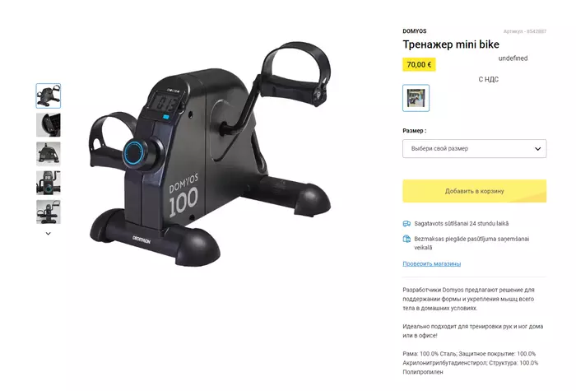The image size is (576, 391).
Task: Select the first product thumbnail with side view
Action: point(48,95)
